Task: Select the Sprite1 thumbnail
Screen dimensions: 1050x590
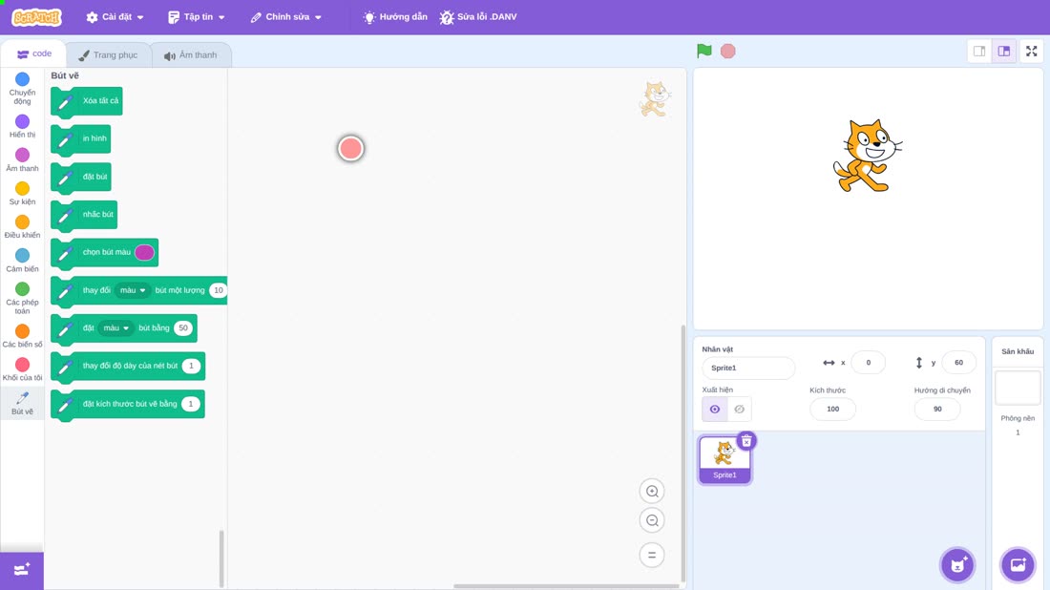Action: tap(724, 459)
